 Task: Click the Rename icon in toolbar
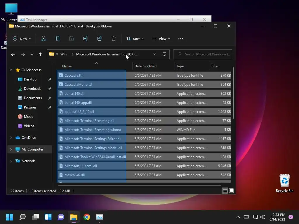click(86, 39)
